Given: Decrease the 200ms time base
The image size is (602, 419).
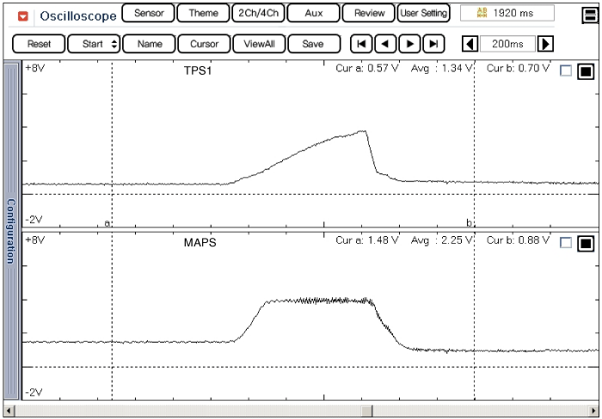Looking at the screenshot, I should [470, 44].
